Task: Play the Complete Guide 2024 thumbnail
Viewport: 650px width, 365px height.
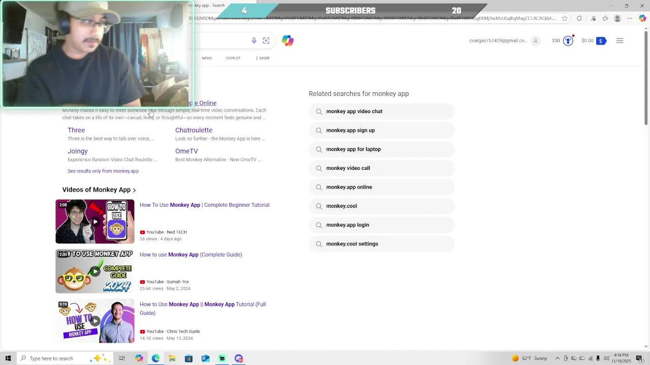Action: [x=95, y=271]
